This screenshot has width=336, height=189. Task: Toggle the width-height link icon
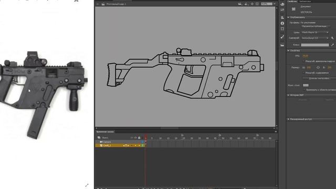pos(318,68)
